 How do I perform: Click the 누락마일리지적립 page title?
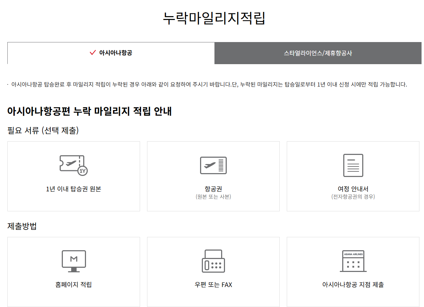click(214, 18)
